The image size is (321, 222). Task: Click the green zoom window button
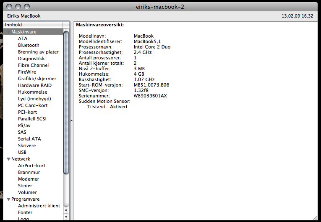pyautogui.click(x=27, y=7)
